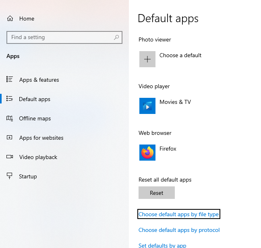Click the search magnifier icon
The height and width of the screenshot is (248, 261).
[x=116, y=37]
